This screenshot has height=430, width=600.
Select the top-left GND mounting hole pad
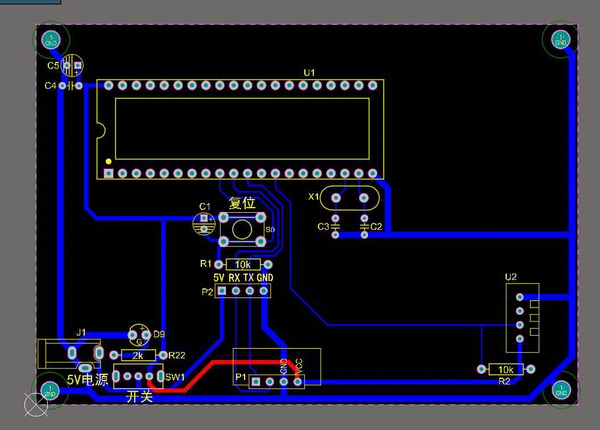pyautogui.click(x=51, y=40)
